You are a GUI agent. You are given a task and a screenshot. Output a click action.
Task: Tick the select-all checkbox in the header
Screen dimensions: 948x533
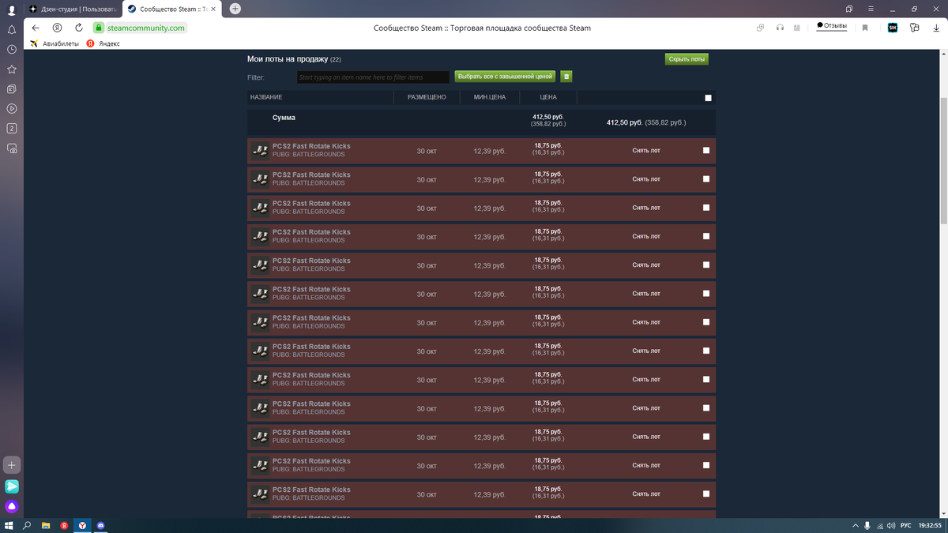pos(708,98)
